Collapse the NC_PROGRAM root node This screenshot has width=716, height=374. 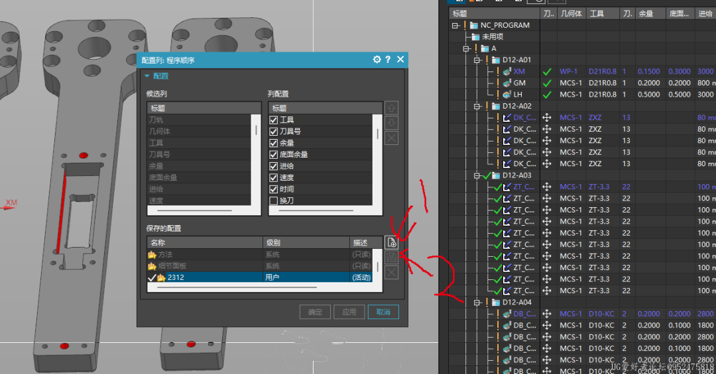[455, 25]
